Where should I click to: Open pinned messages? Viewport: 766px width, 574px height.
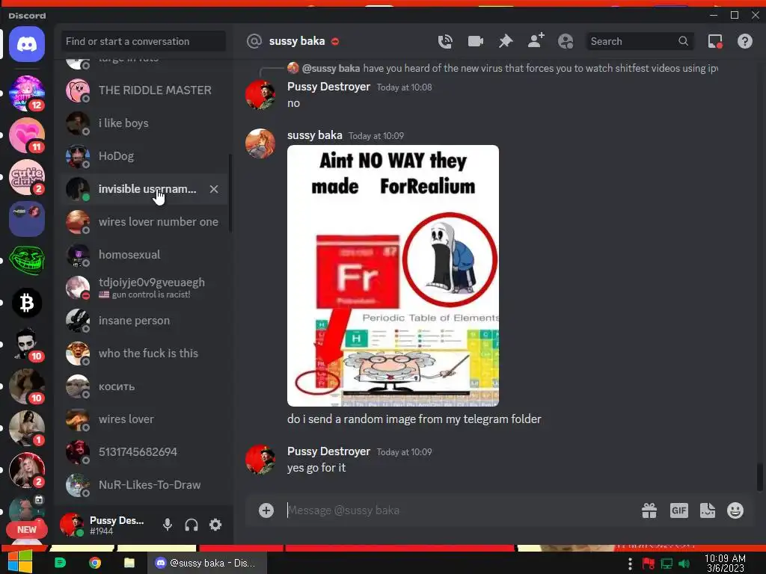[506, 42]
